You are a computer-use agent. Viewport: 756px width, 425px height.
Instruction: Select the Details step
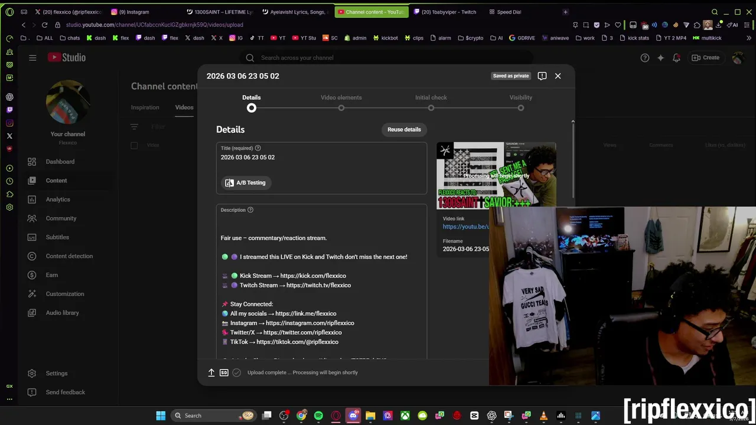pyautogui.click(x=252, y=102)
